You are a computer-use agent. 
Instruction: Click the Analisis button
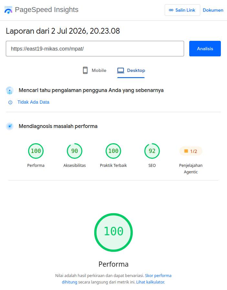point(205,49)
